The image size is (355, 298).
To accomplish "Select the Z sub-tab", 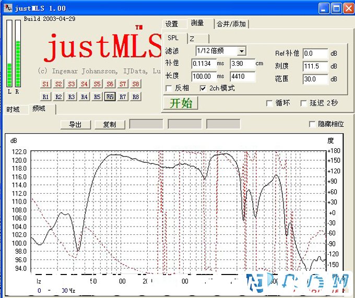I will [x=198, y=39].
